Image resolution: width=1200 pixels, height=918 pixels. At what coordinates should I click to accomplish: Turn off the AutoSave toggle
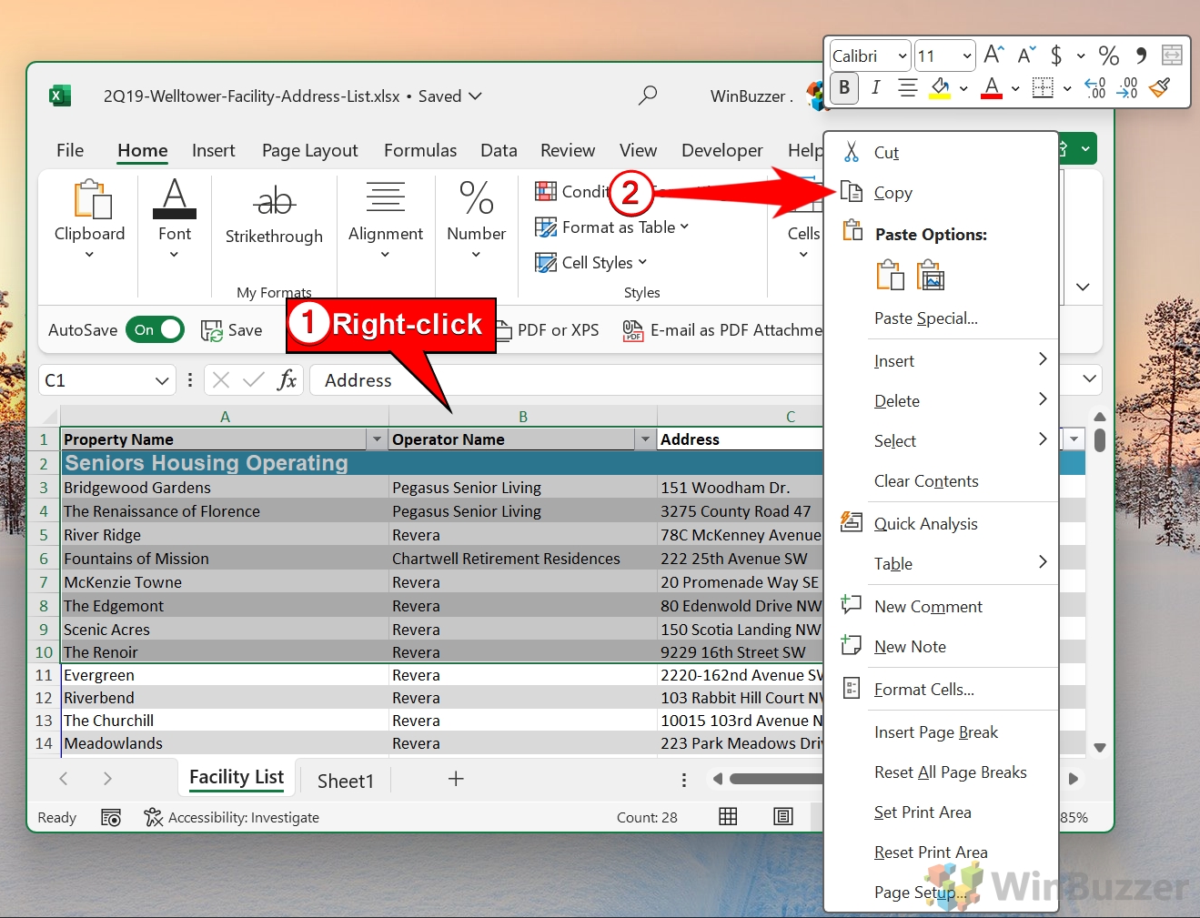click(x=155, y=329)
